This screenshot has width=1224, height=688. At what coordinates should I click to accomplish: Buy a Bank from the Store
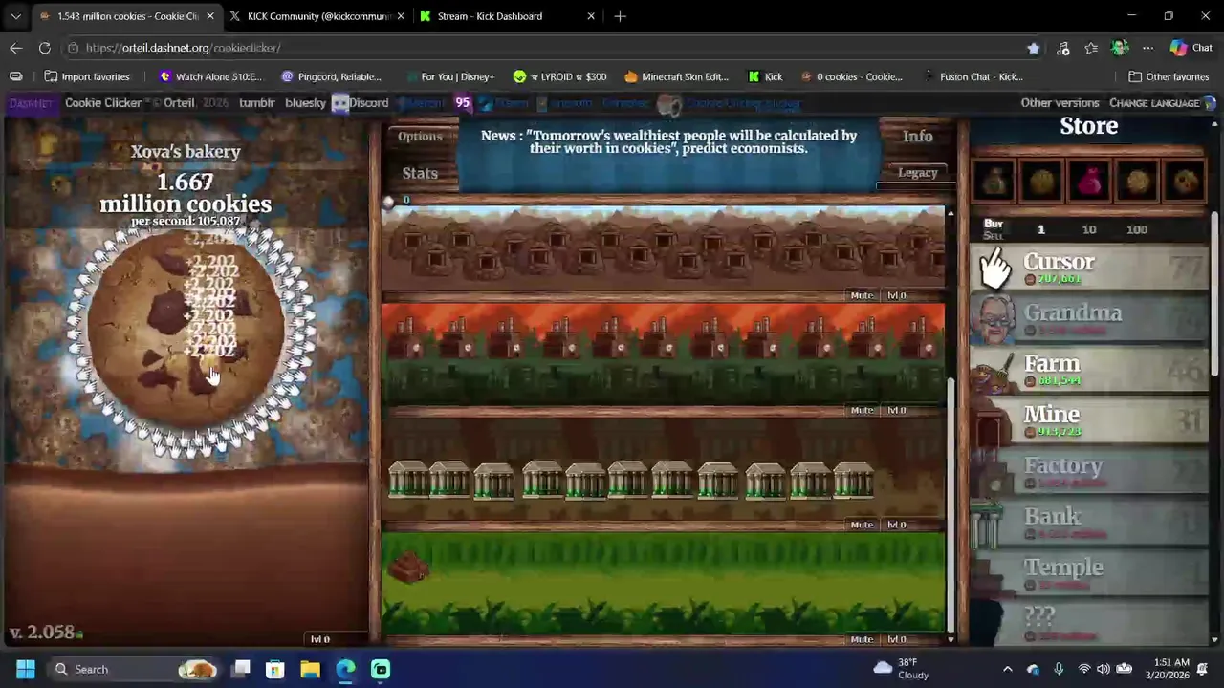(x=1089, y=523)
